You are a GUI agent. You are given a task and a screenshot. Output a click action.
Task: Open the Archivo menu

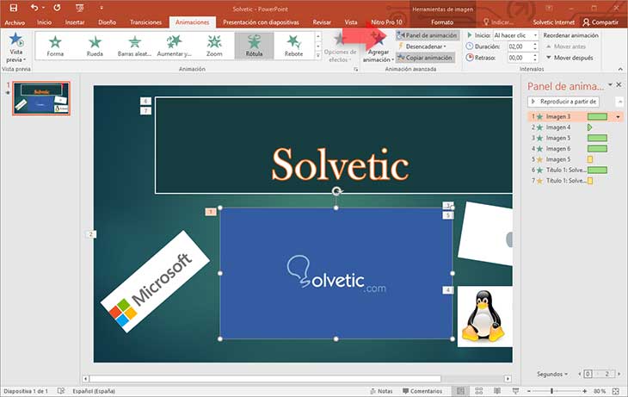pos(15,22)
